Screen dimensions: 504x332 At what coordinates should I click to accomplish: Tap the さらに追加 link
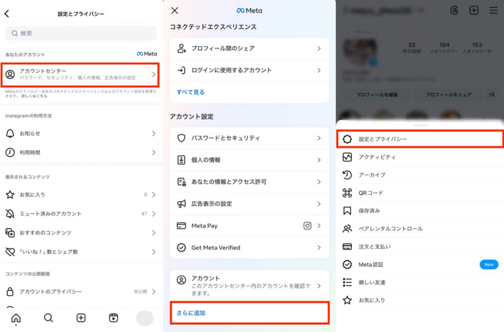[x=192, y=313]
